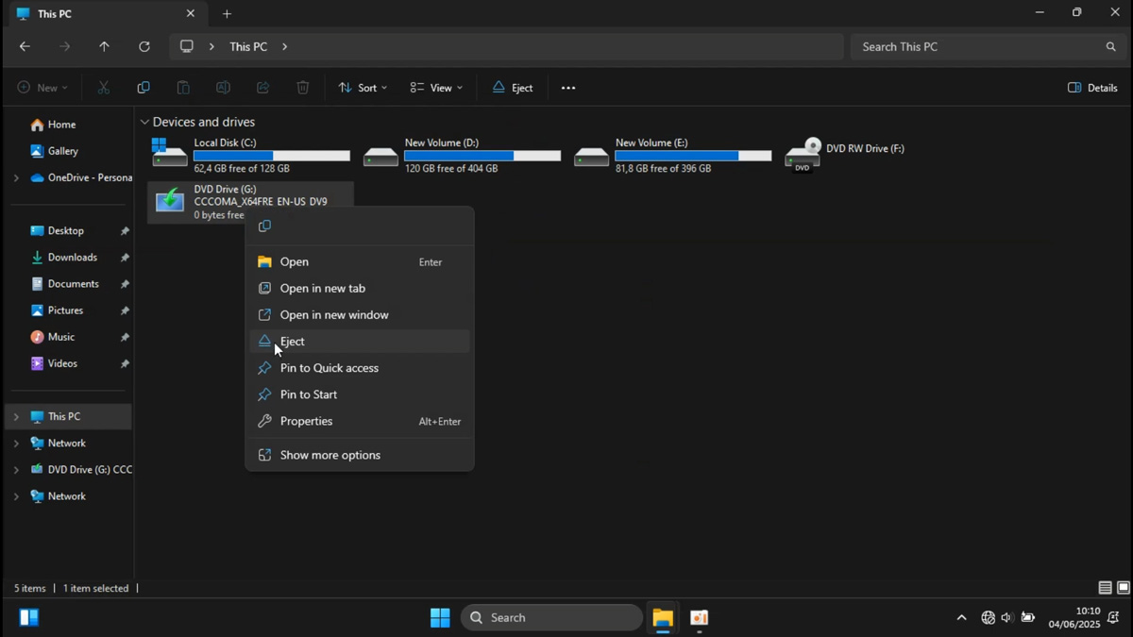Click the Copy icon in the toolbar
The width and height of the screenshot is (1133, 637).
(x=144, y=87)
